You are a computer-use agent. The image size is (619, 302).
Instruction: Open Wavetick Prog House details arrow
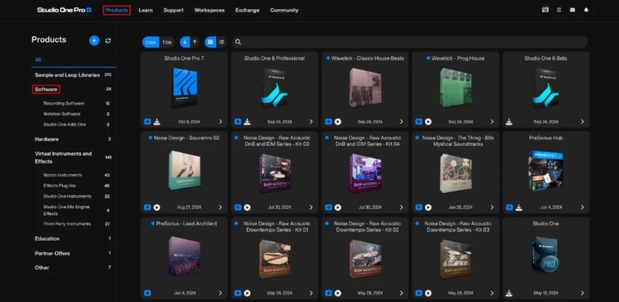pos(492,122)
